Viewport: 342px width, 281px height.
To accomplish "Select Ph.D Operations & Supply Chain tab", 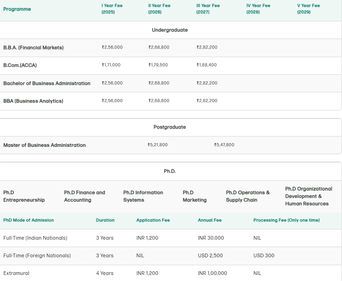I will pyautogui.click(x=248, y=196).
